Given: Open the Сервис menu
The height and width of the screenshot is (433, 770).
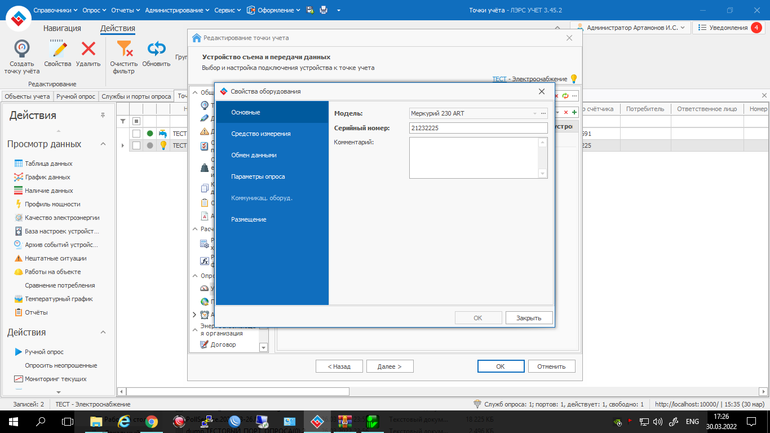Looking at the screenshot, I should [x=227, y=10].
